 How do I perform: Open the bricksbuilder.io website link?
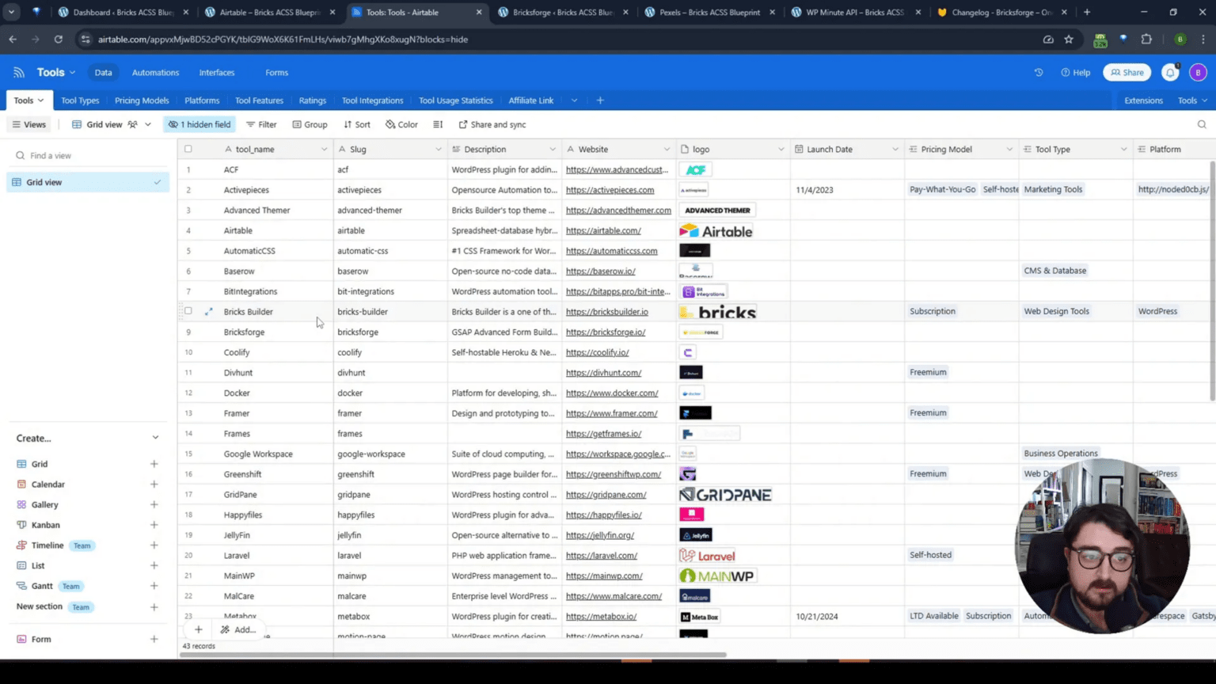(x=606, y=311)
